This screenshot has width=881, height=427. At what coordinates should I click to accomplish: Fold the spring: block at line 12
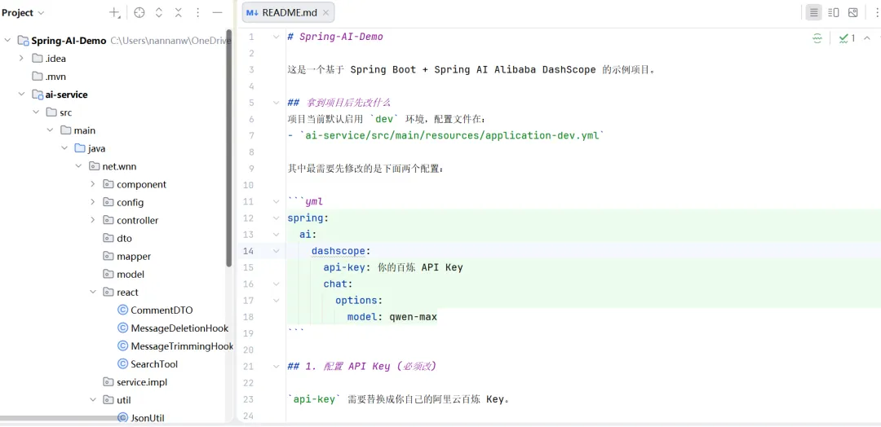pyautogui.click(x=276, y=218)
